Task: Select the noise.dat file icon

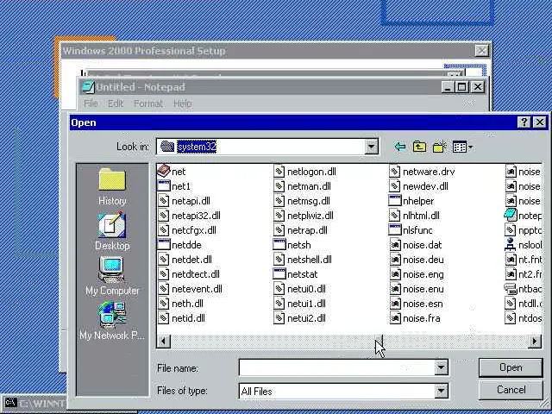Action: pyautogui.click(x=395, y=245)
